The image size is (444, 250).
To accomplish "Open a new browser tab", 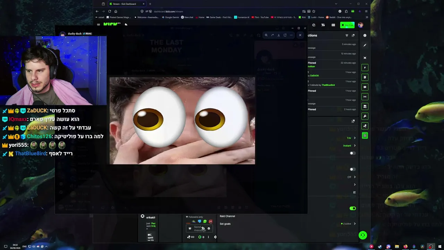I will tap(150, 4).
